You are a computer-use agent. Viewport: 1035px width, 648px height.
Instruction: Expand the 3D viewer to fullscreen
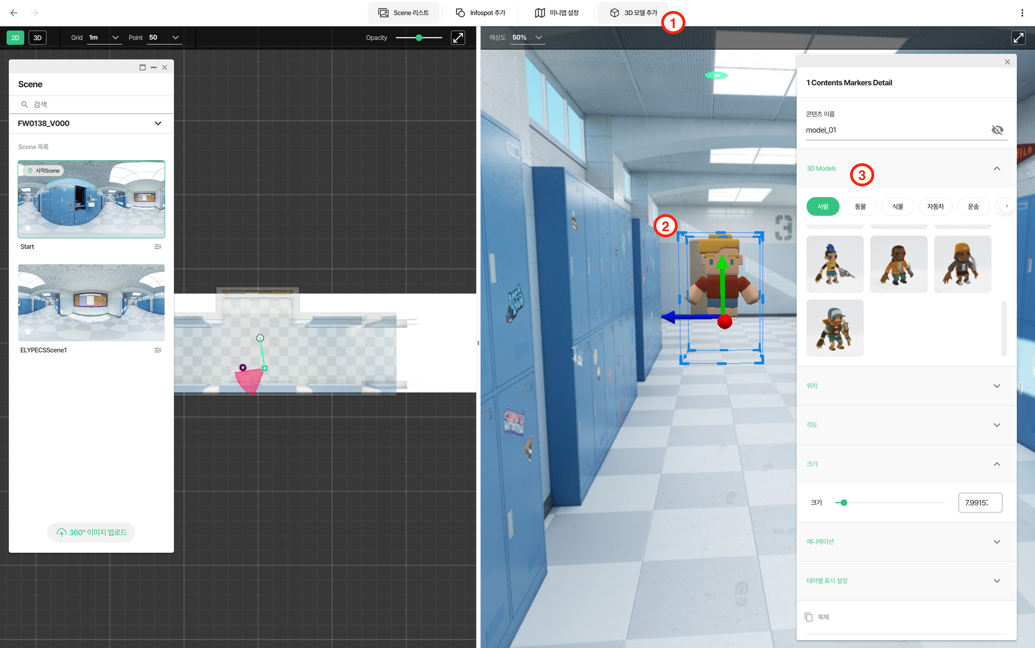click(x=1018, y=37)
